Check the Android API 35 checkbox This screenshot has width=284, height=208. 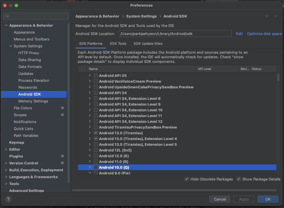(96, 75)
